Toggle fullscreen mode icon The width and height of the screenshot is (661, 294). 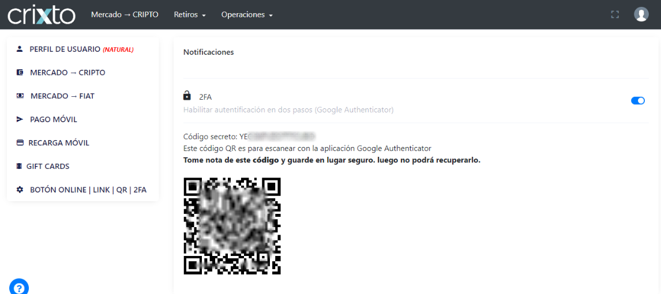coord(615,14)
